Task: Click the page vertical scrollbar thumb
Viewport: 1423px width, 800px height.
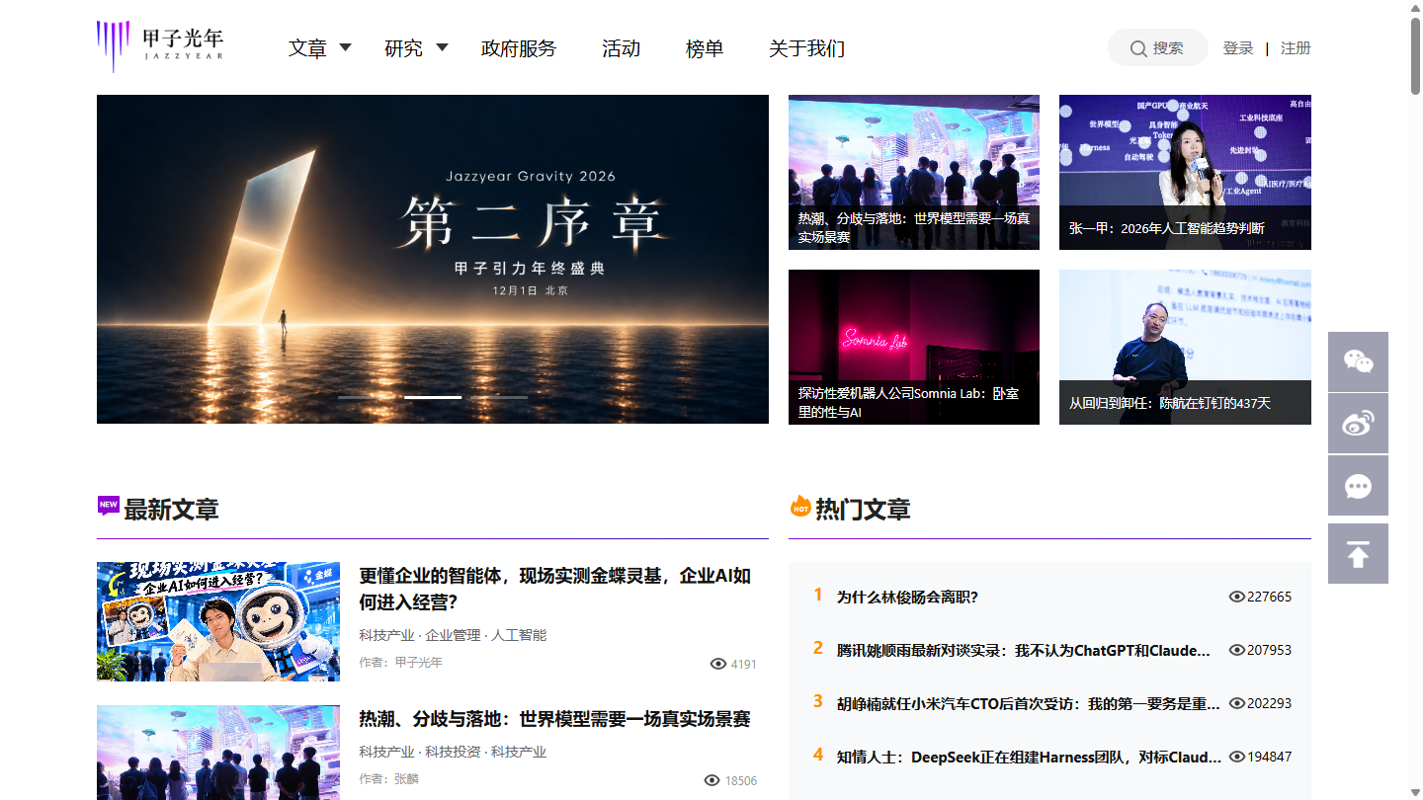Action: [1415, 55]
